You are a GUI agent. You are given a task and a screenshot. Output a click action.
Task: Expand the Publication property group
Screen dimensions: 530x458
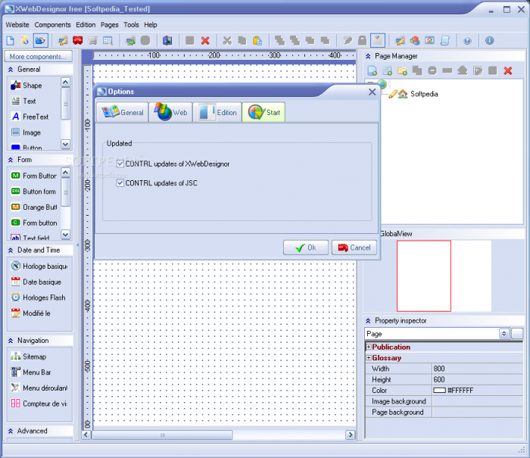(x=369, y=347)
